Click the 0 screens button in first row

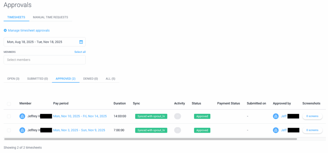point(312,116)
